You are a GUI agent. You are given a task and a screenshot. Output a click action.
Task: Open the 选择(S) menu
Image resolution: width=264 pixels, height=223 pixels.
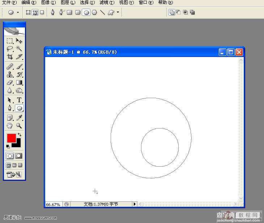pos(88,3)
